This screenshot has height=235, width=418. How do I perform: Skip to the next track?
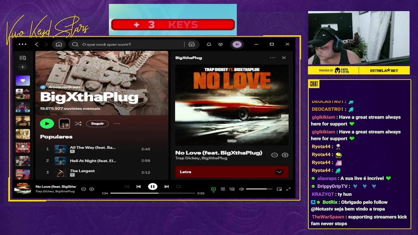(x=167, y=187)
